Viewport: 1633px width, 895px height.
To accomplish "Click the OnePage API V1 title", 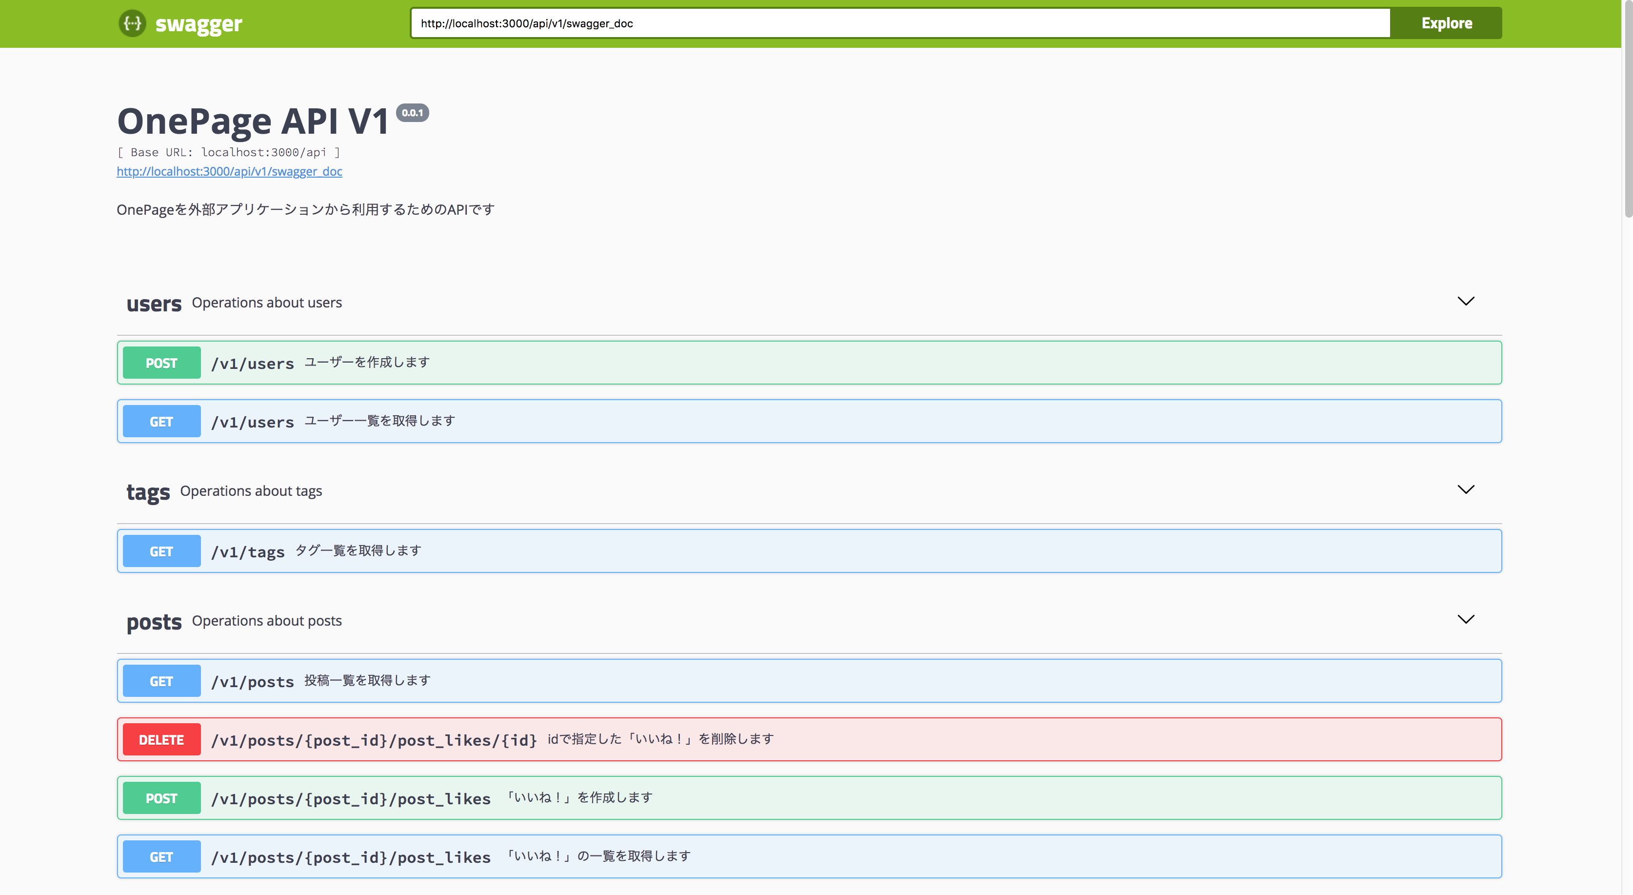I will (253, 121).
